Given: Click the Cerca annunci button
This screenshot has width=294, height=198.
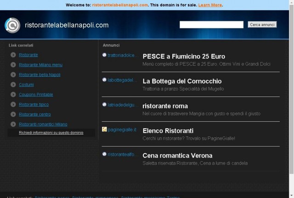Looking at the screenshot, I should click(262, 24).
